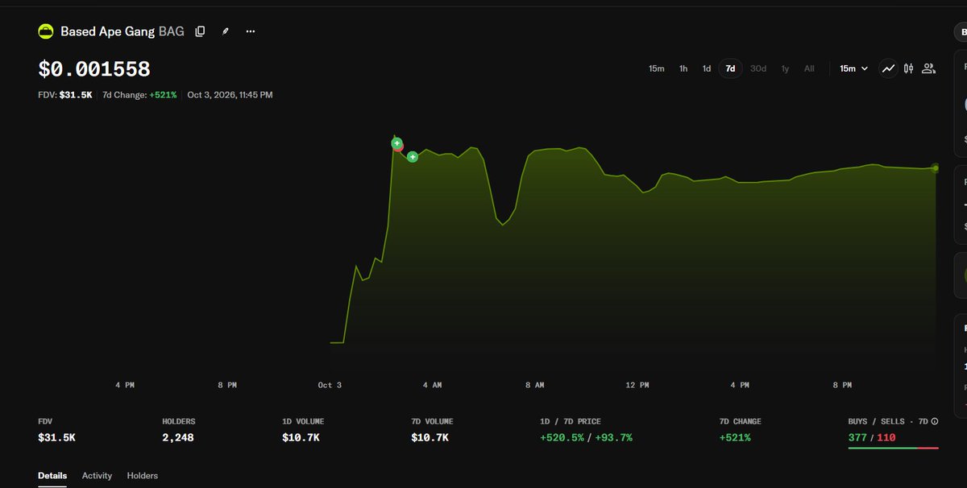Click the 110 sells count
This screenshot has height=488, width=967.
pyautogui.click(x=886, y=438)
